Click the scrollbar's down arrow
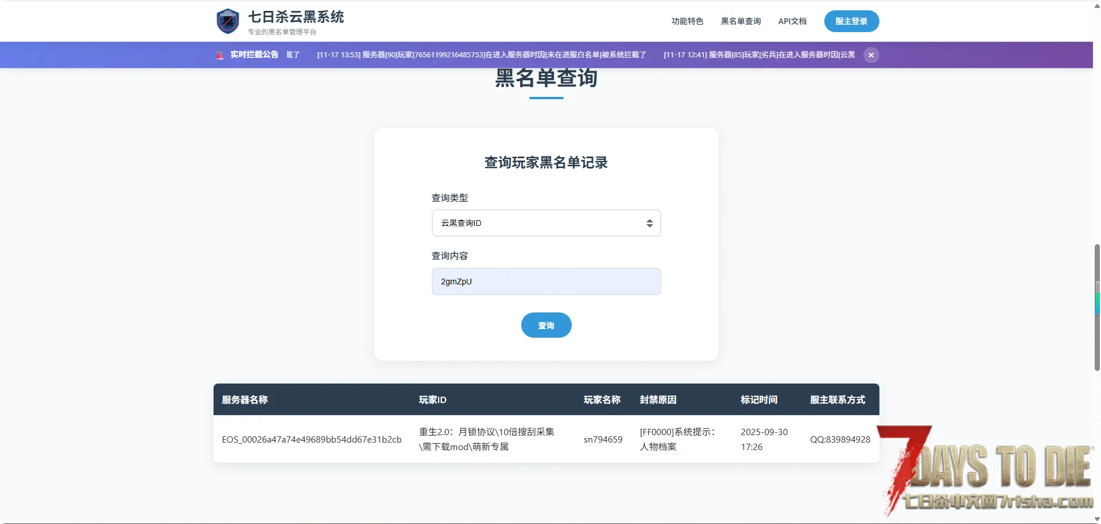The height and width of the screenshot is (524, 1101). (1097, 519)
